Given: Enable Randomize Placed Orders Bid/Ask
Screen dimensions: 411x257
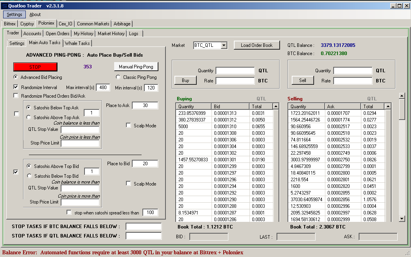Looking at the screenshot, I should click(16, 96).
